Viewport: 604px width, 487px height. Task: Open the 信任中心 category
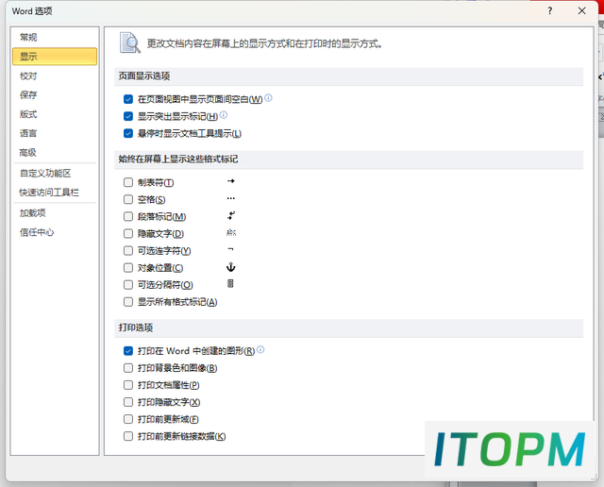tap(55, 232)
